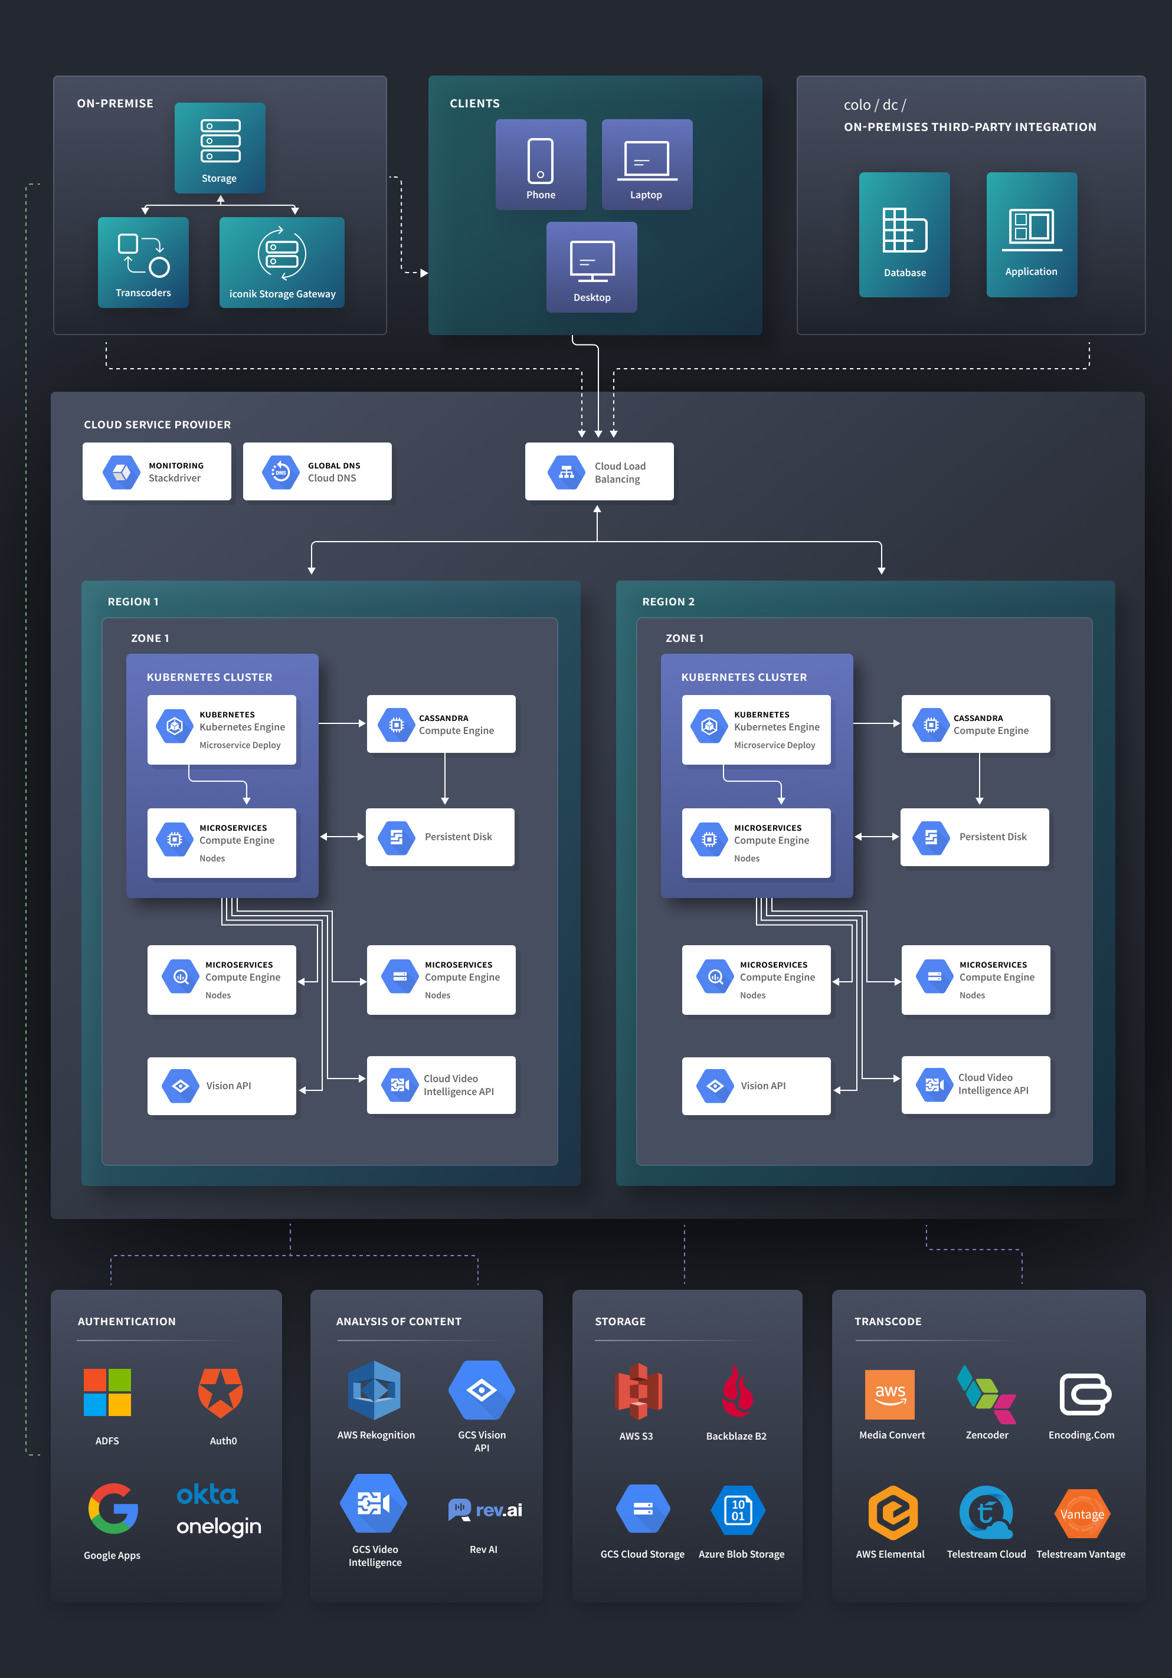Select the AWS Rekognition logo

tap(374, 1390)
